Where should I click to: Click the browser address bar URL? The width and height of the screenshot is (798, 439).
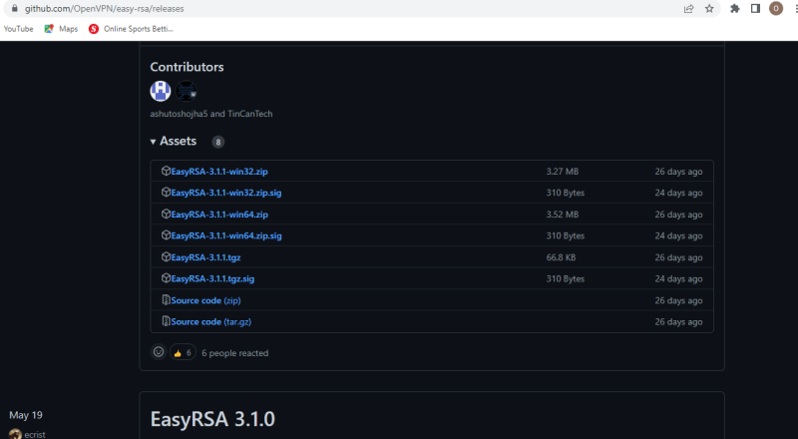[105, 9]
